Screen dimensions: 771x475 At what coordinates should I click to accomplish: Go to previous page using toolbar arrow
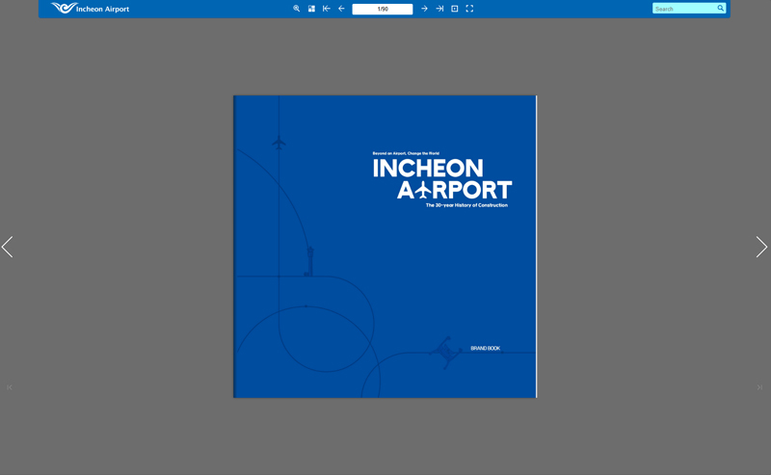(341, 9)
